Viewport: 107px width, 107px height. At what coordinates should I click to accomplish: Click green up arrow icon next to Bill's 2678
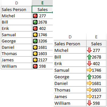click(x=89, y=57)
